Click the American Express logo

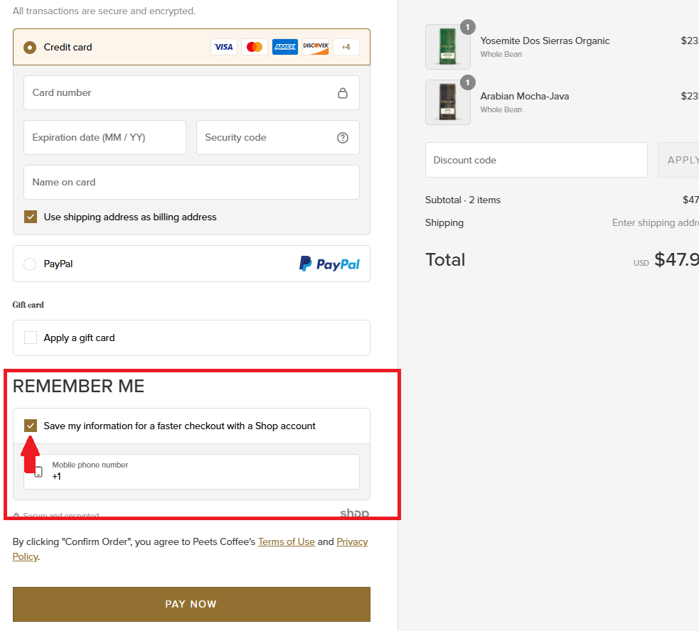click(285, 47)
